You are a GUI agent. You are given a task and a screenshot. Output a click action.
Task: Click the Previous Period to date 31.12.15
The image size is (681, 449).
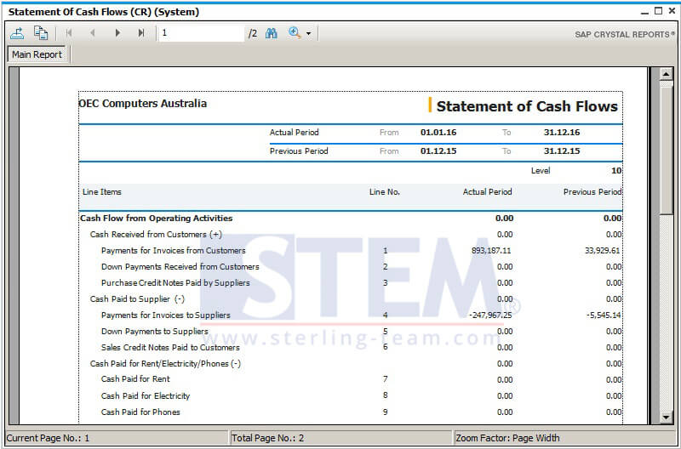tap(562, 151)
